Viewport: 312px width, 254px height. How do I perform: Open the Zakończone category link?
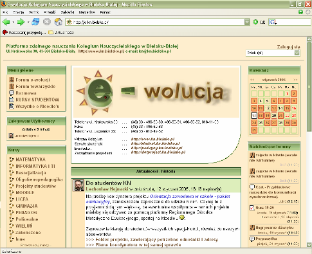(28, 233)
